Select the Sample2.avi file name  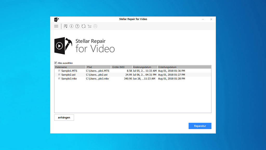pyautogui.click(x=68, y=75)
